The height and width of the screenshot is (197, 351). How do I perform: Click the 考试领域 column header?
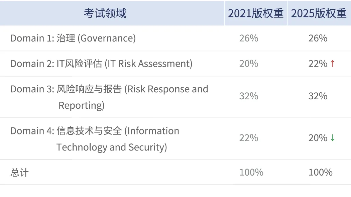pyautogui.click(x=105, y=13)
